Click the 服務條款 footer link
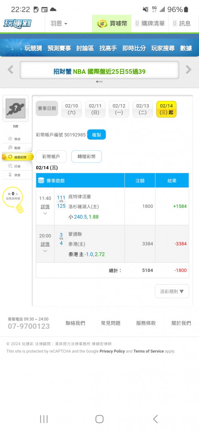 tap(146, 323)
